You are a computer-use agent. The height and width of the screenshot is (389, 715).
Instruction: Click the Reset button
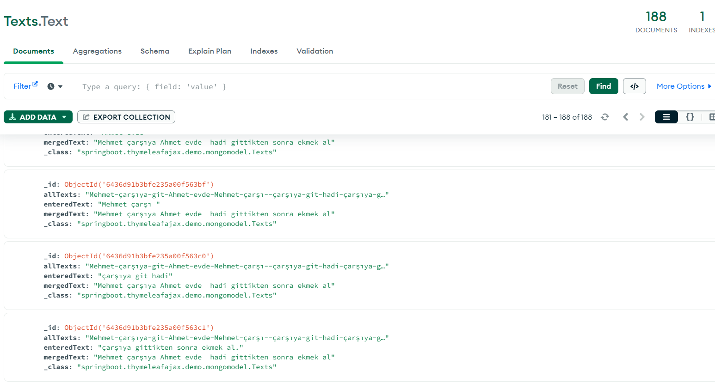(x=567, y=86)
